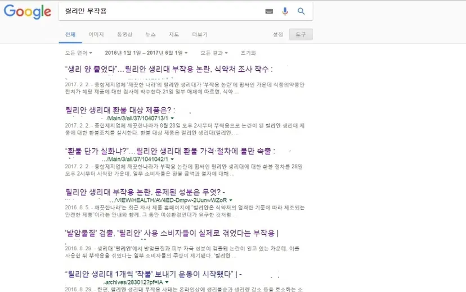Switch to the 이미지 tab
The height and width of the screenshot is (292, 466).
(x=96, y=34)
